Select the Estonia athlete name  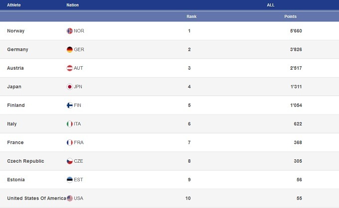[16, 180]
